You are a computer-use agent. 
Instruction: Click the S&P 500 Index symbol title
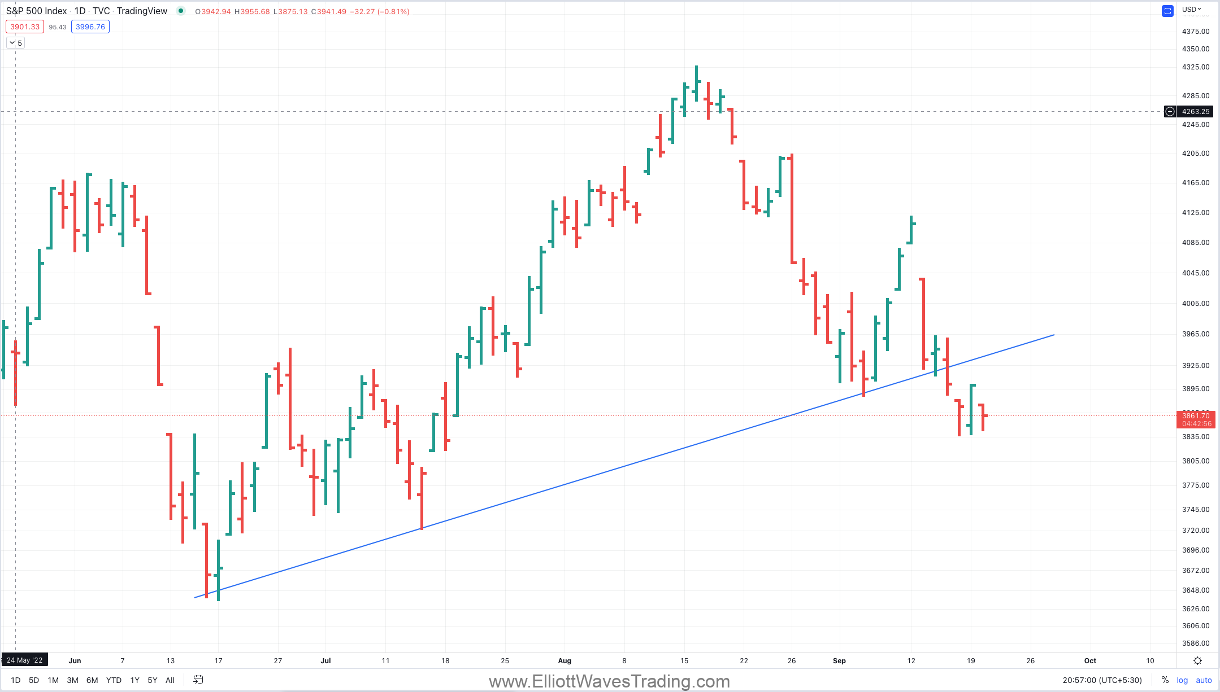pos(37,11)
